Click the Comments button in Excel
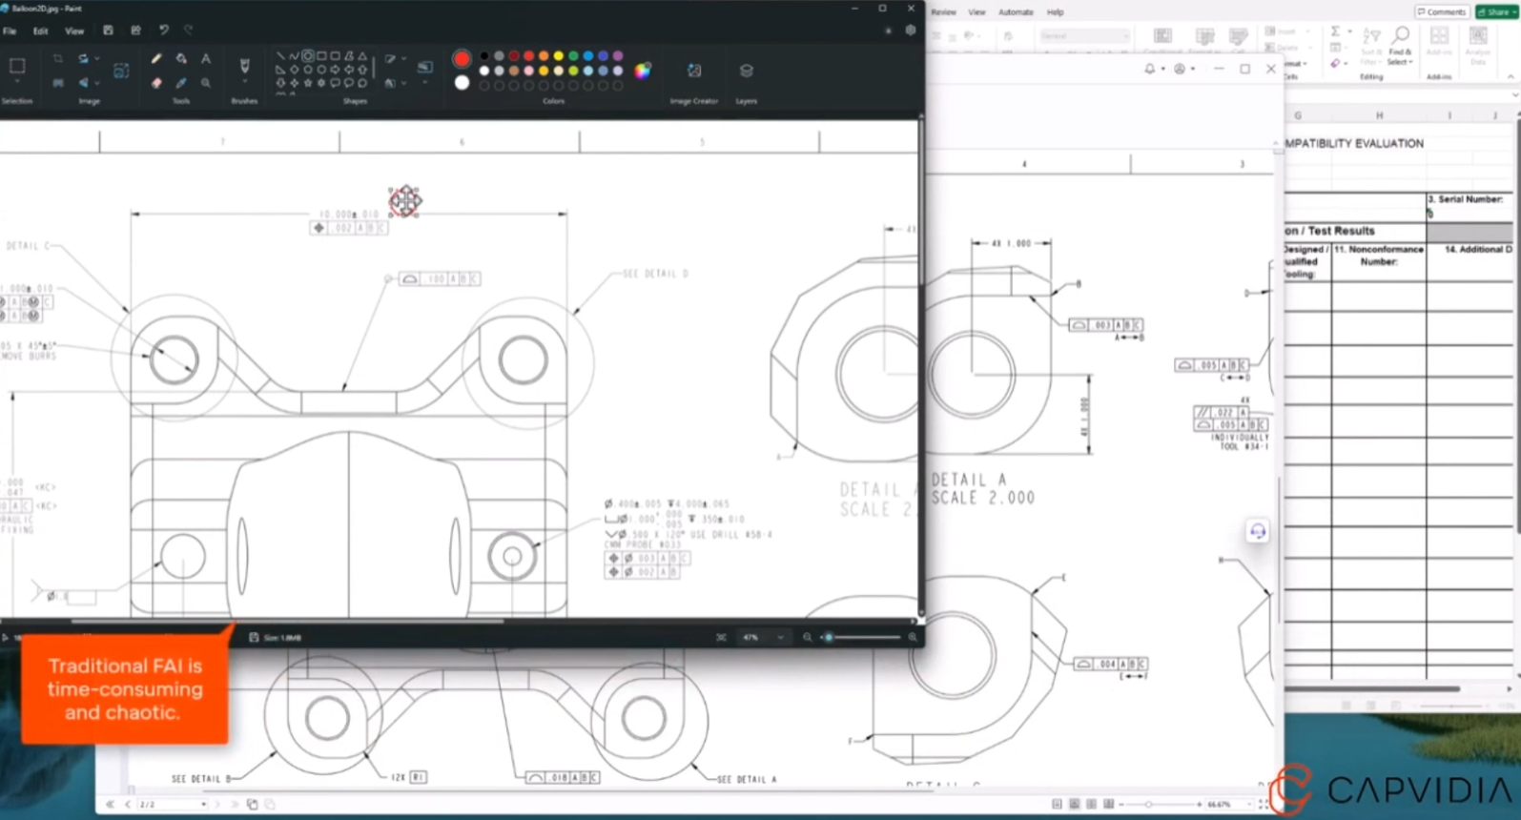This screenshot has height=820, width=1521. coord(1442,11)
